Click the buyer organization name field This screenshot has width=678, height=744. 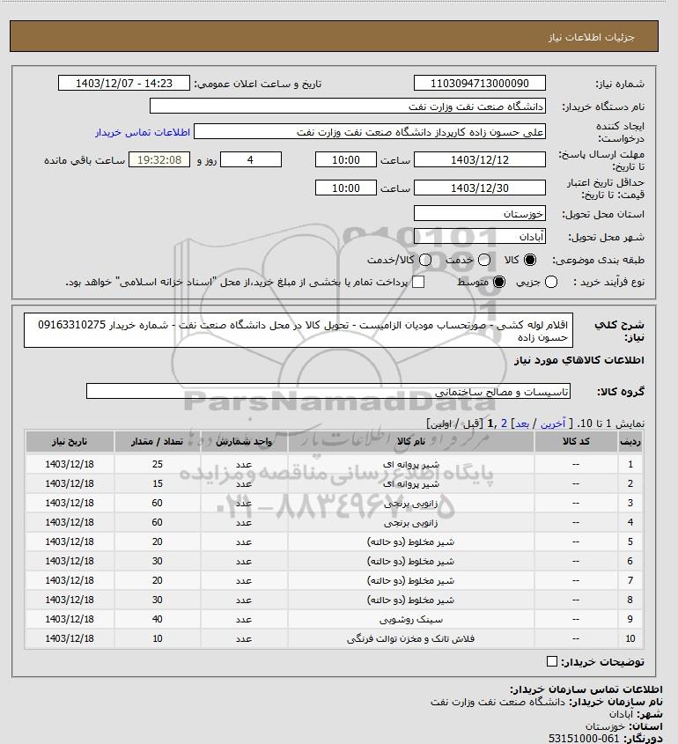click(x=347, y=106)
